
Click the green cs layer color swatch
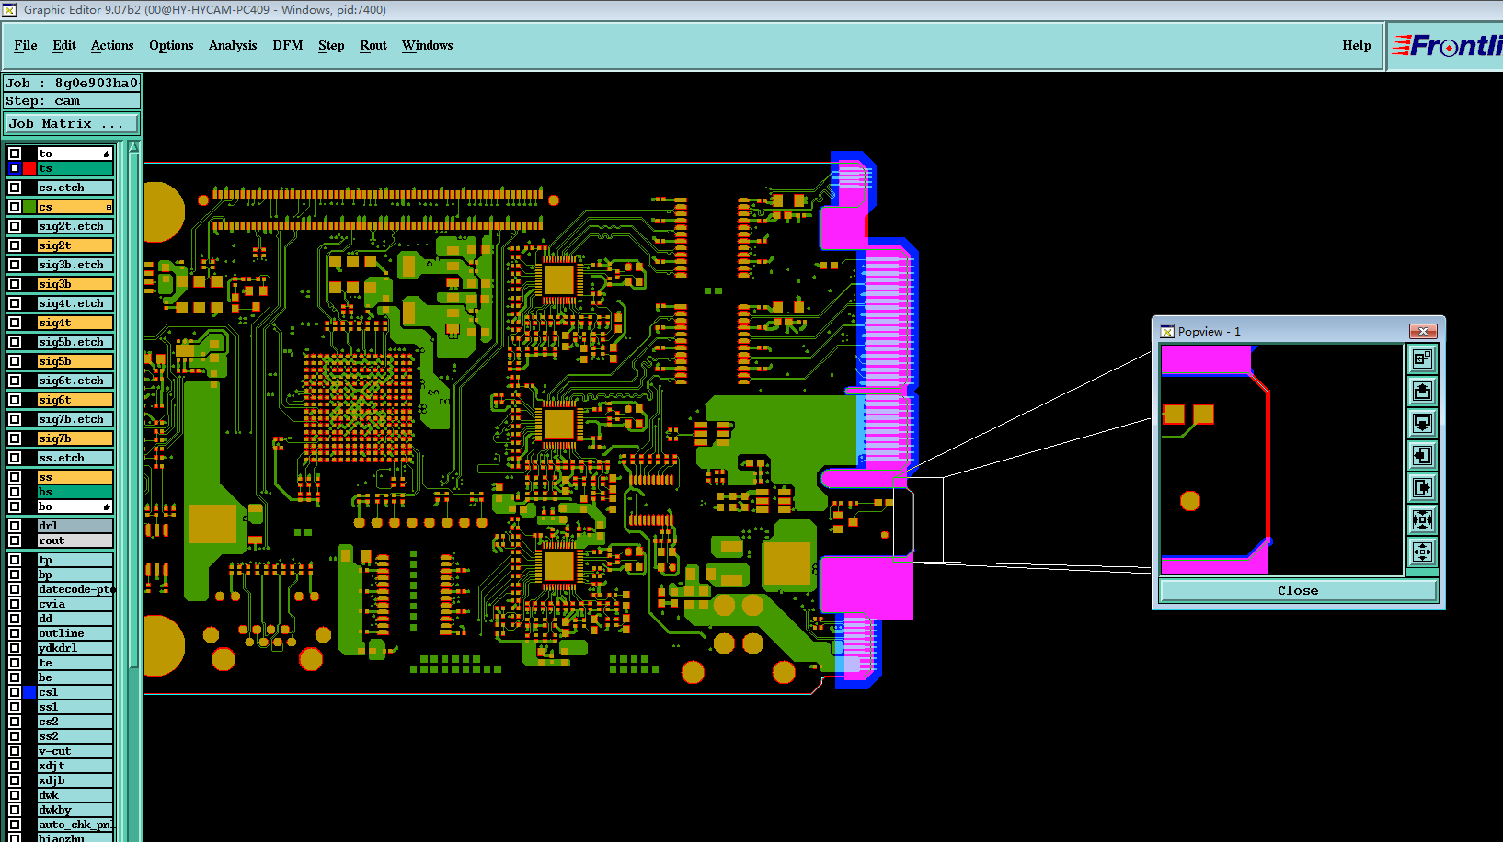click(x=30, y=207)
